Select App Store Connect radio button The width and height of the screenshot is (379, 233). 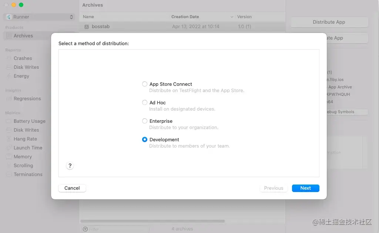[x=145, y=84]
